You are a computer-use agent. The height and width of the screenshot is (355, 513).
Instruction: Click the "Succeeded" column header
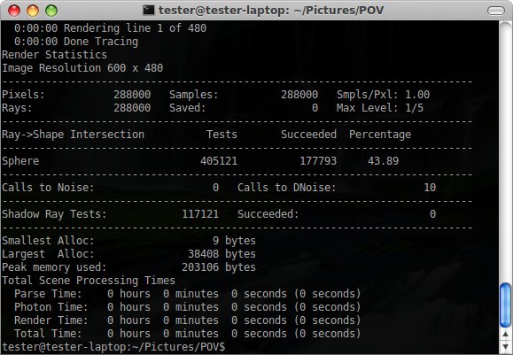(308, 135)
